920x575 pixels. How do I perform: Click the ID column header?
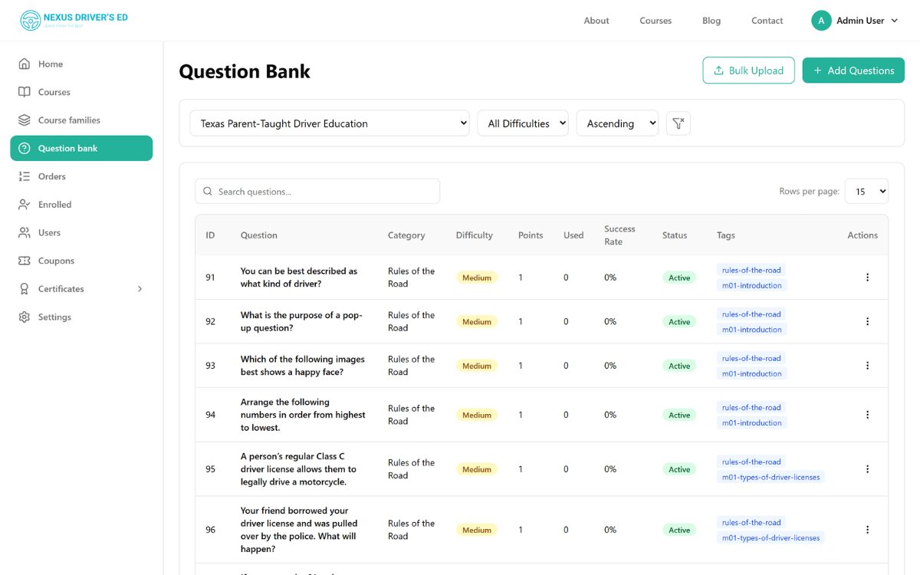(210, 235)
